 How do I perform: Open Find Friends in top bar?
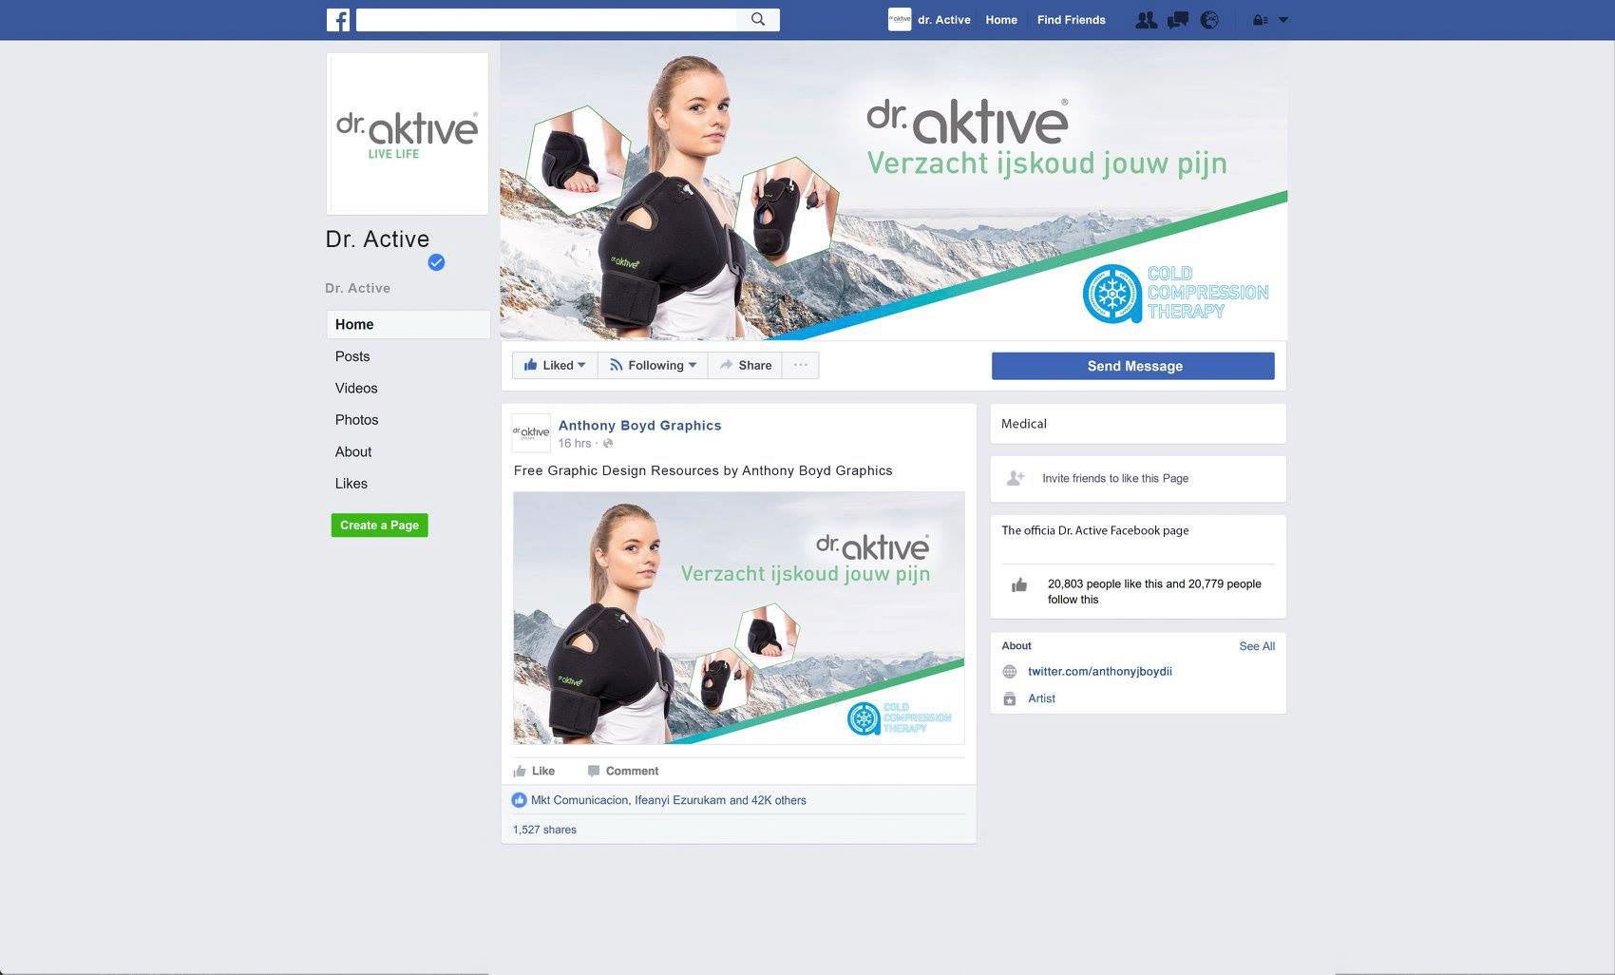tap(1071, 20)
